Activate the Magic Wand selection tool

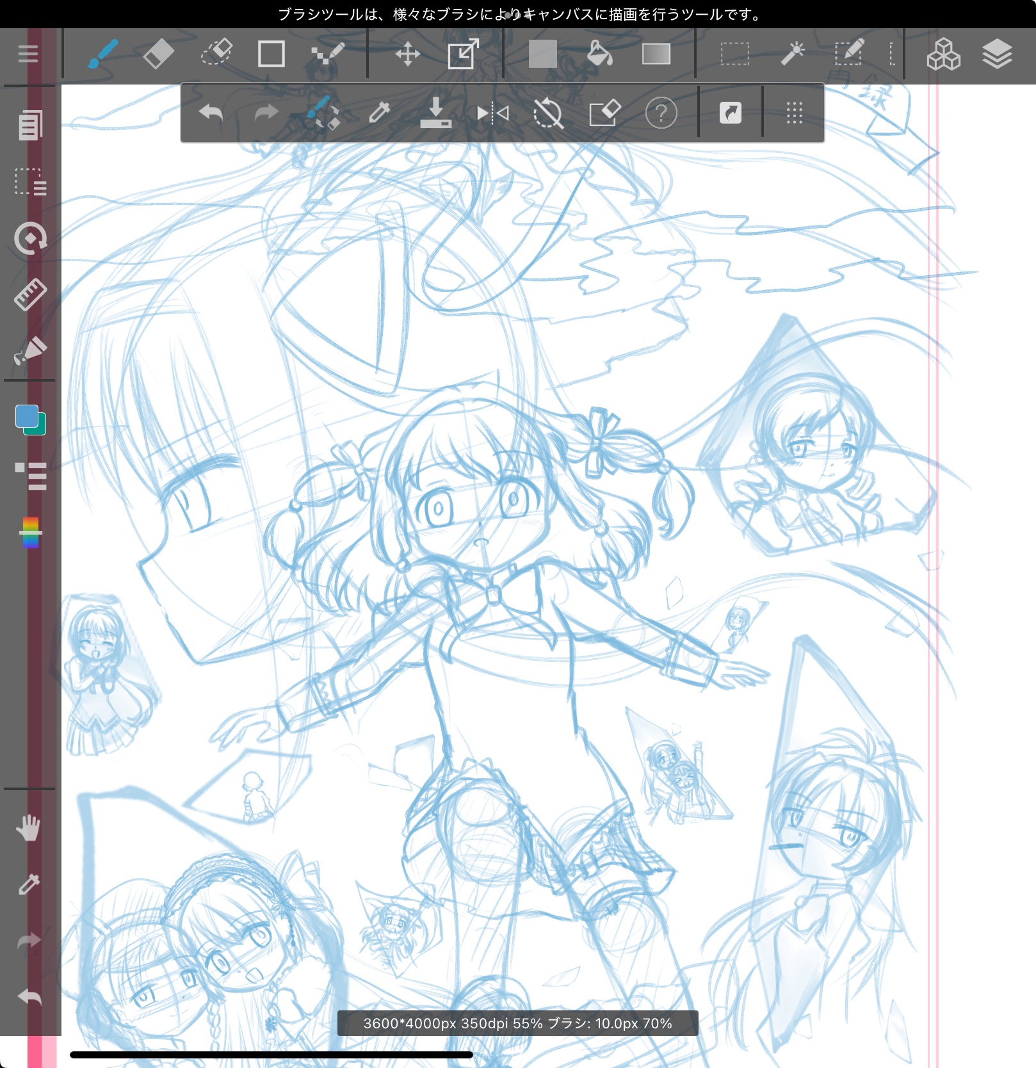click(x=792, y=54)
